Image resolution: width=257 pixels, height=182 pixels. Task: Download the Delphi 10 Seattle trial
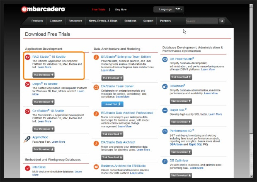point(44,102)
